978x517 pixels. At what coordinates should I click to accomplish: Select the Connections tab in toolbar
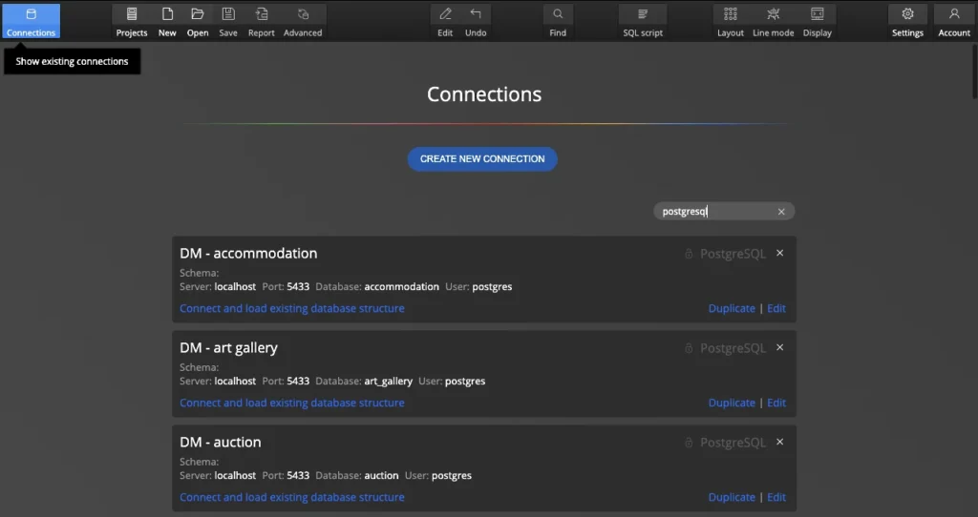(31, 20)
